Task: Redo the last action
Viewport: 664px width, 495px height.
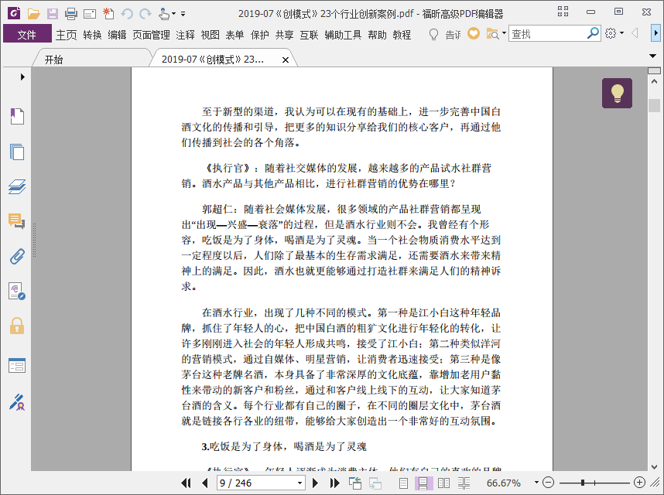Action: [x=145, y=14]
